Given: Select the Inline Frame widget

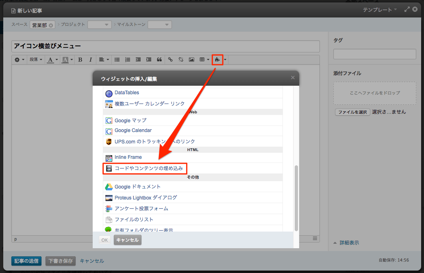Looking at the screenshot, I should click(128, 157).
